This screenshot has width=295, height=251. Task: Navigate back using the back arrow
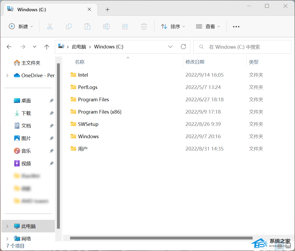pos(9,47)
